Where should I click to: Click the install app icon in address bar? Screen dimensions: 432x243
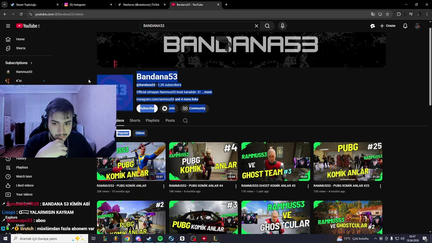click(x=380, y=14)
